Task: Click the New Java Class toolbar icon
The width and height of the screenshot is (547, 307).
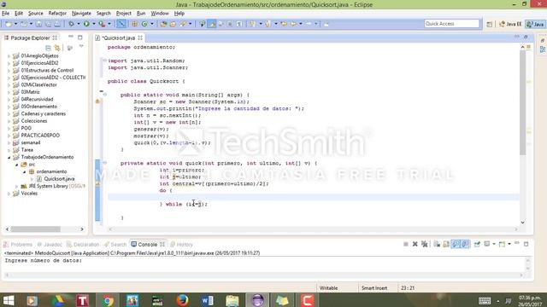Action: pyautogui.click(x=144, y=24)
